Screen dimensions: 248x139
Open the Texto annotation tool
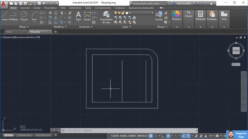click(x=78, y=16)
